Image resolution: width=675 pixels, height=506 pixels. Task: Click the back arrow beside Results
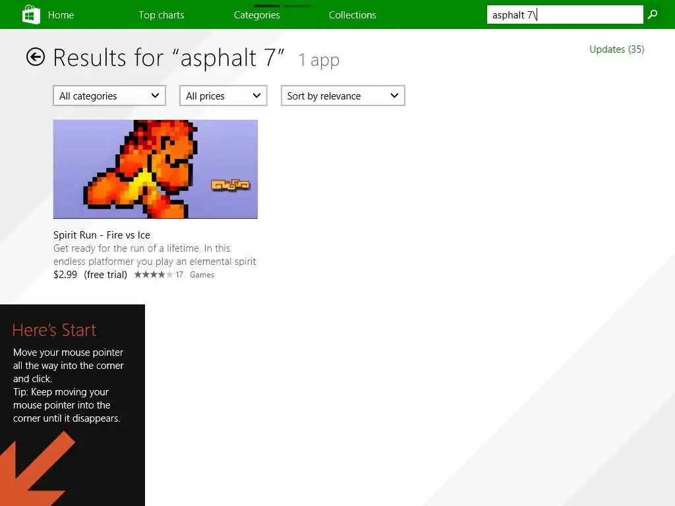[36, 57]
